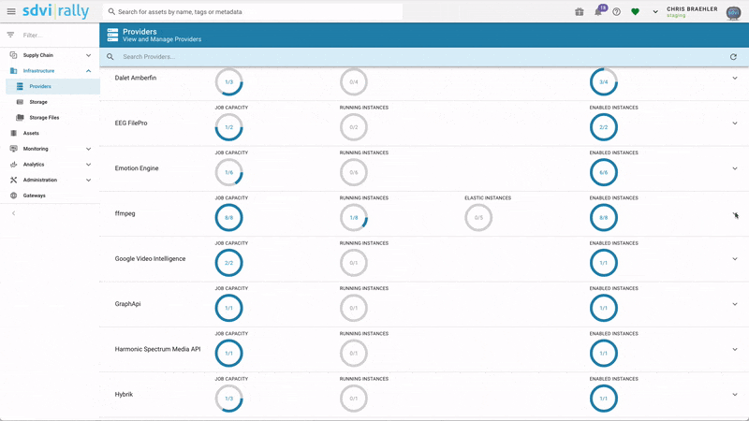Screen dimensions: 749x421
Task: Open the help question mark icon
Action: pos(617,12)
